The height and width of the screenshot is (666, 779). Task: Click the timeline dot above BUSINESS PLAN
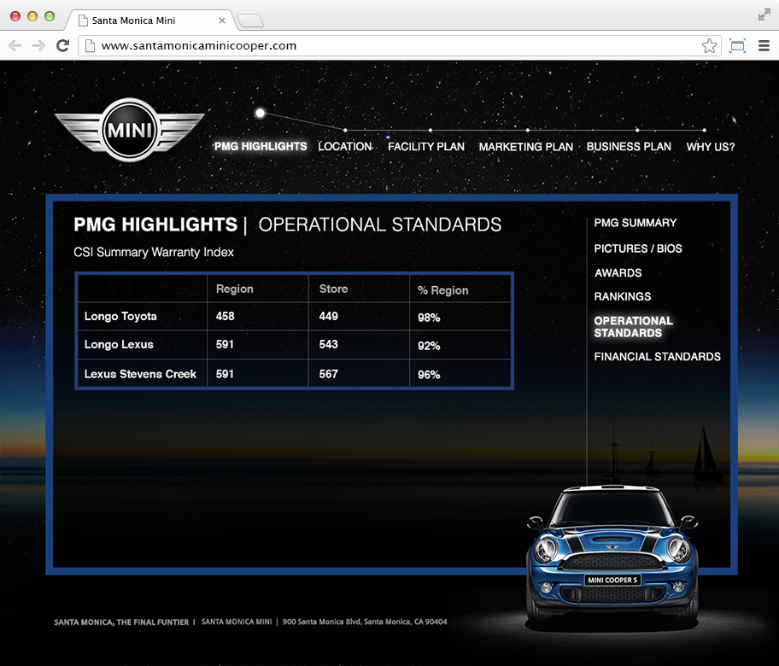tap(637, 130)
